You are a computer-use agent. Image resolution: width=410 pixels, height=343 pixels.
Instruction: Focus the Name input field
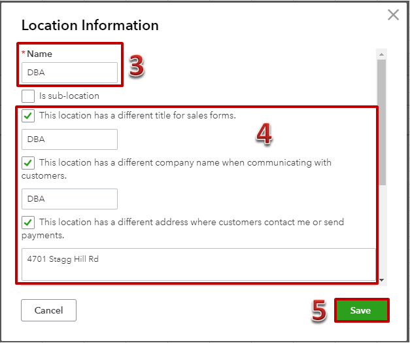(69, 73)
